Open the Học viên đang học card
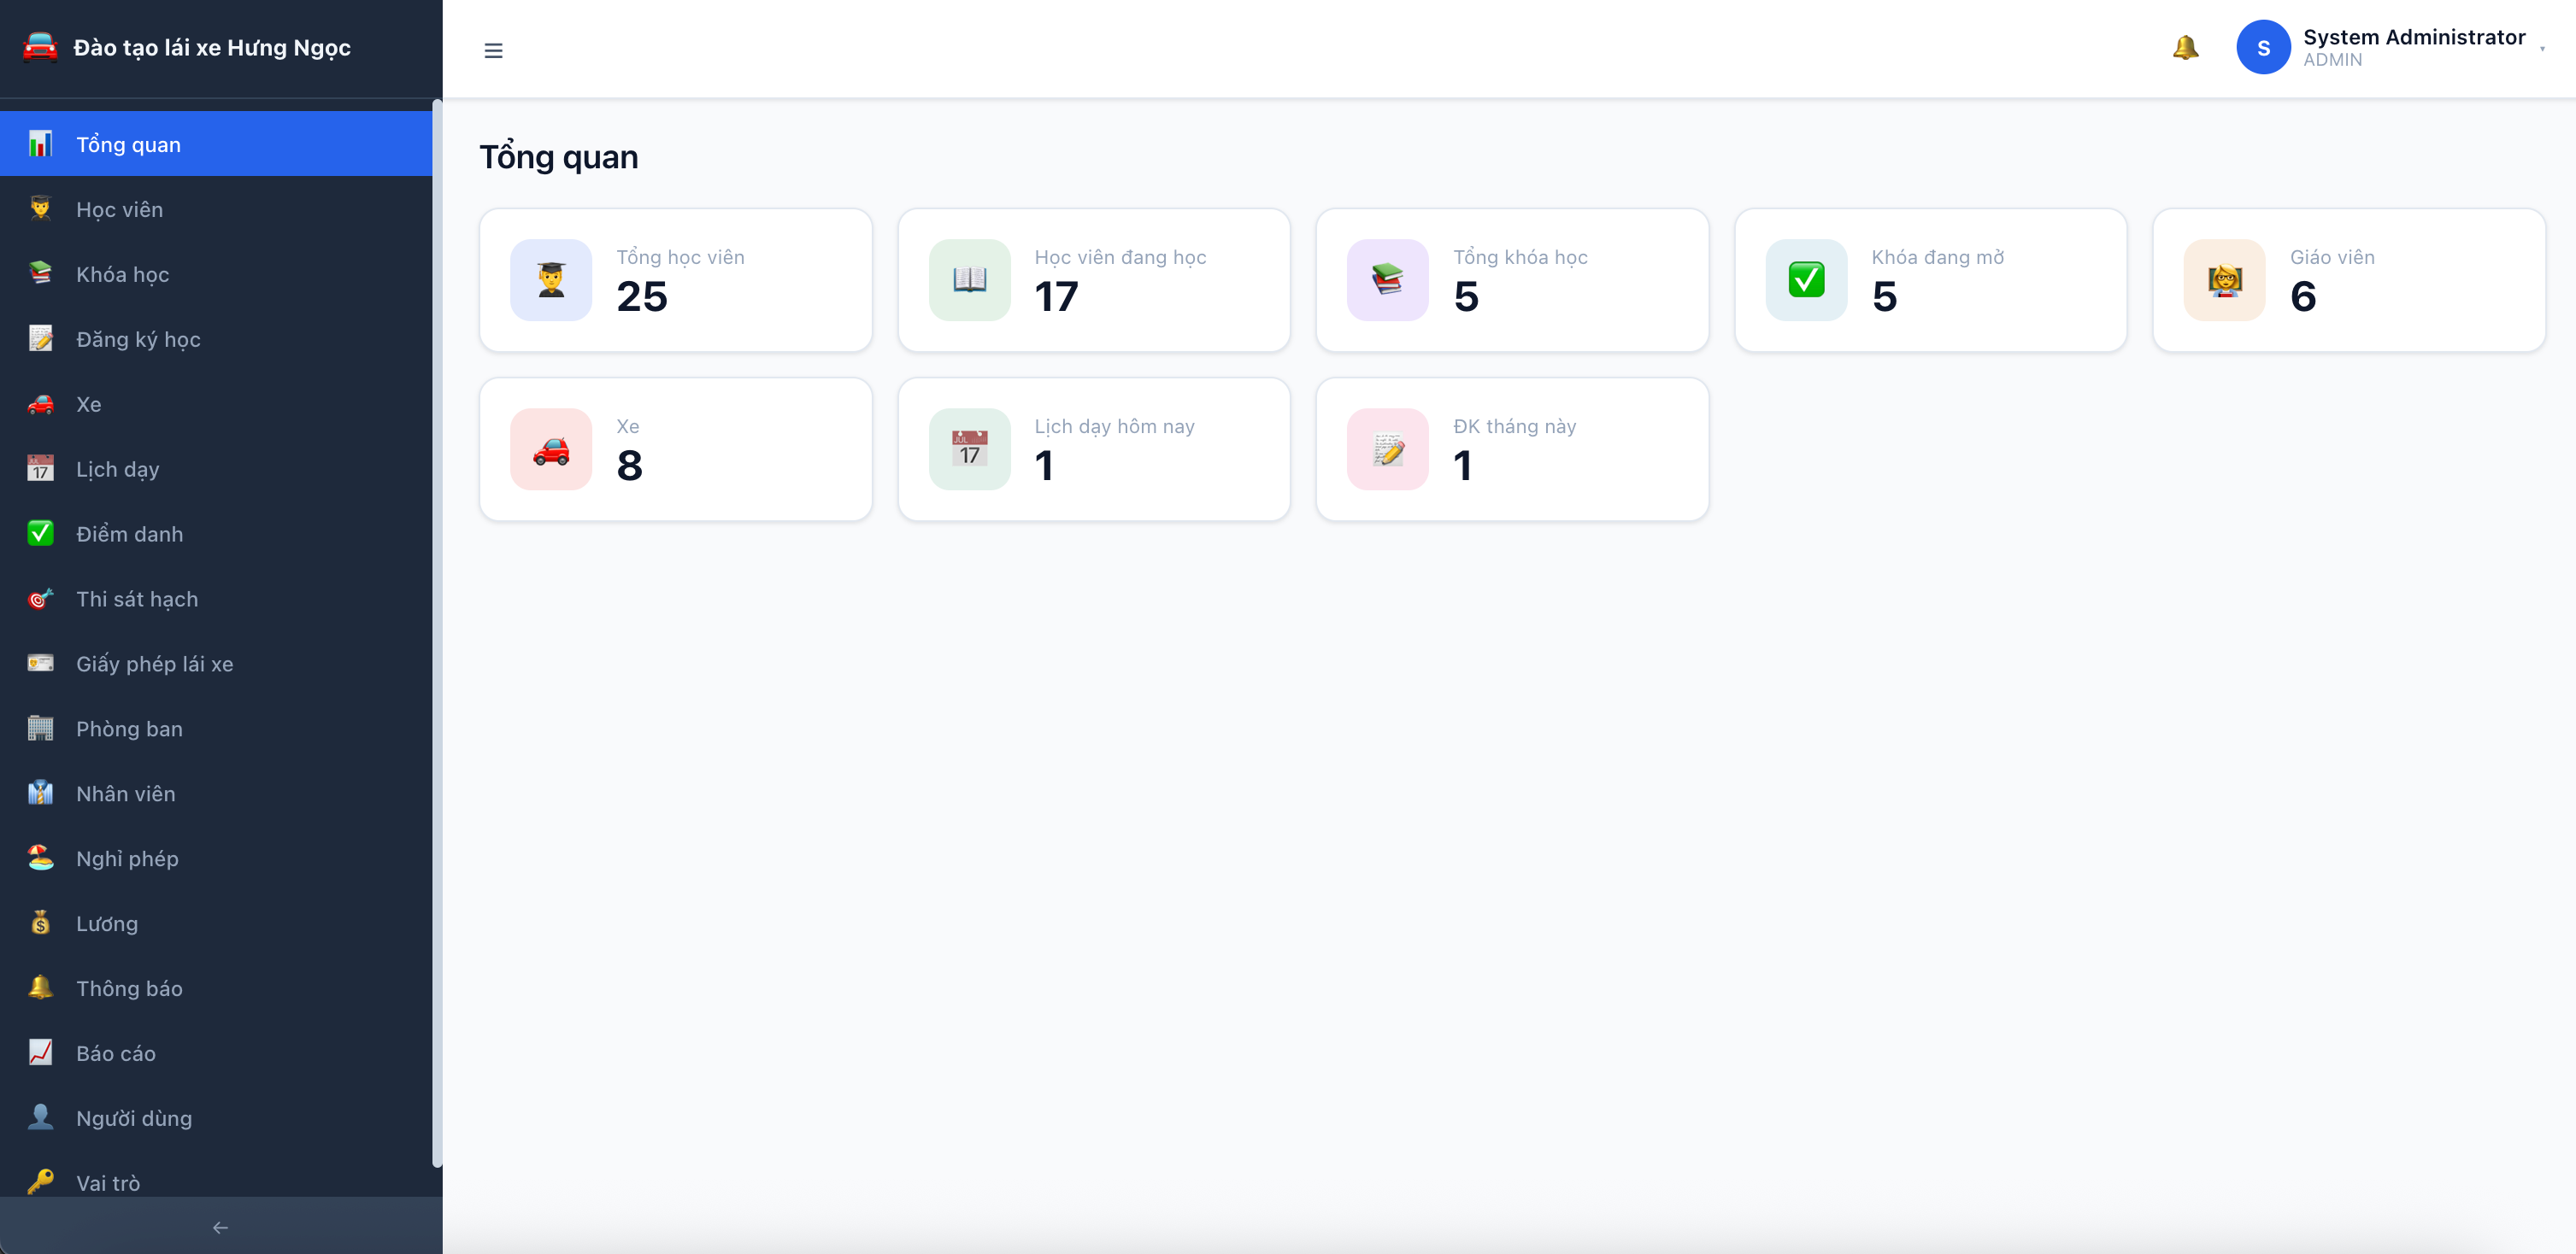The width and height of the screenshot is (2576, 1254). coord(1094,280)
